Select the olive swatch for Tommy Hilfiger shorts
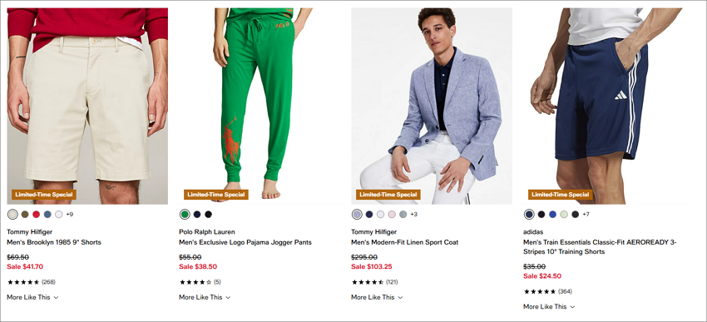The width and height of the screenshot is (707, 322). click(25, 214)
